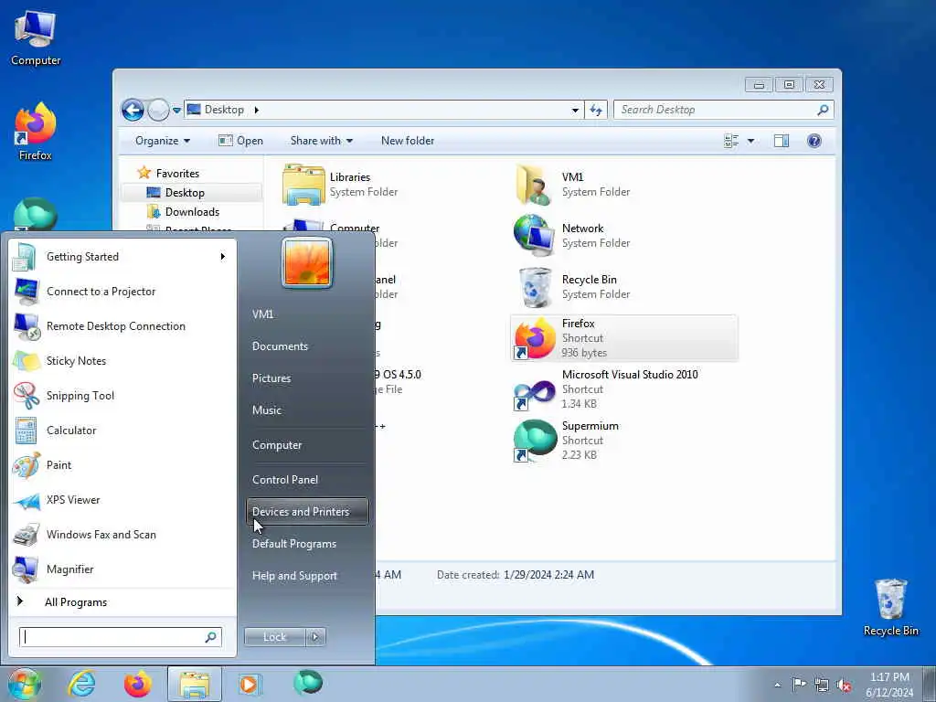Launch Magnifier from Start menu
The image size is (936, 702).
click(x=122, y=569)
